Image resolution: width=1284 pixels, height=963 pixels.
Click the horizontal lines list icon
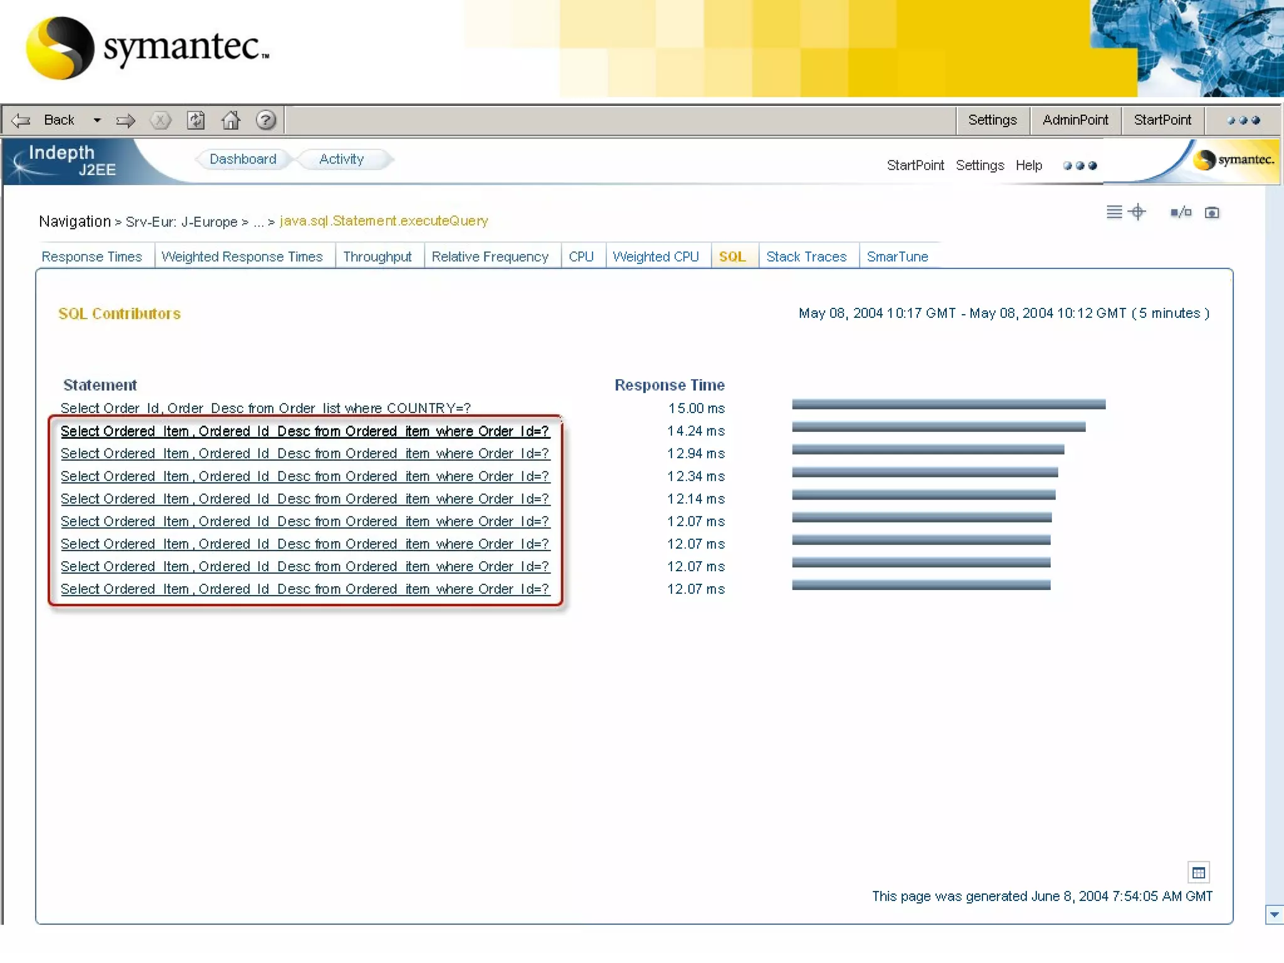click(x=1114, y=213)
